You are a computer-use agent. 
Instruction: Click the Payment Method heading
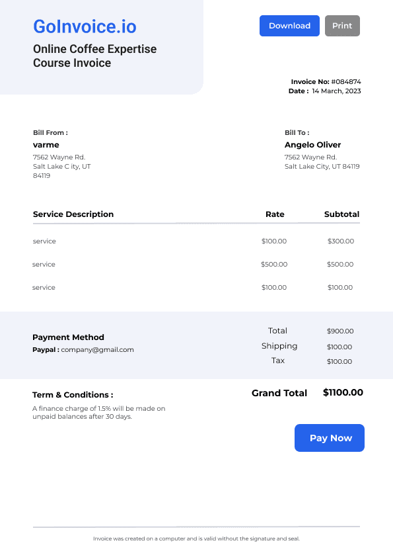68,337
